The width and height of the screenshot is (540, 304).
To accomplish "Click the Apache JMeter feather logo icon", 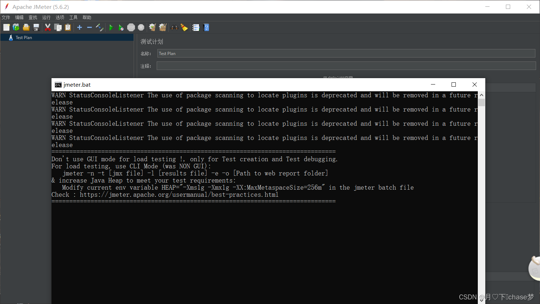I will click(6, 7).
